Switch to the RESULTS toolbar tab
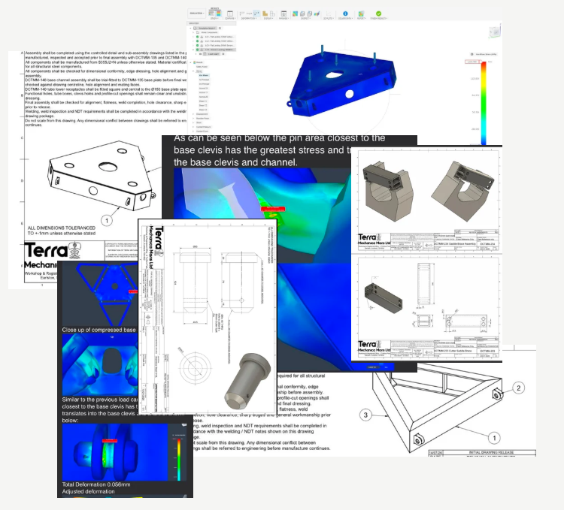Image resolution: width=564 pixels, height=510 pixels. [215, 8]
